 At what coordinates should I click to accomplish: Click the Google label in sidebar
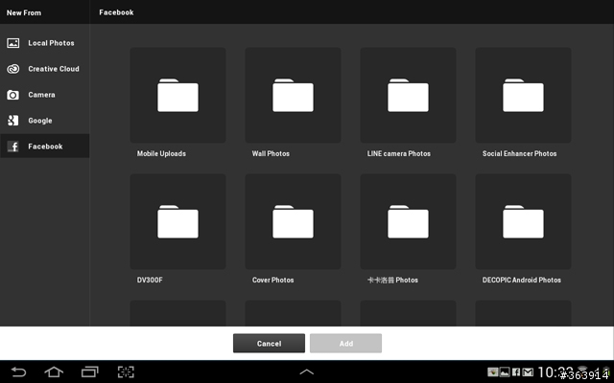click(x=40, y=121)
